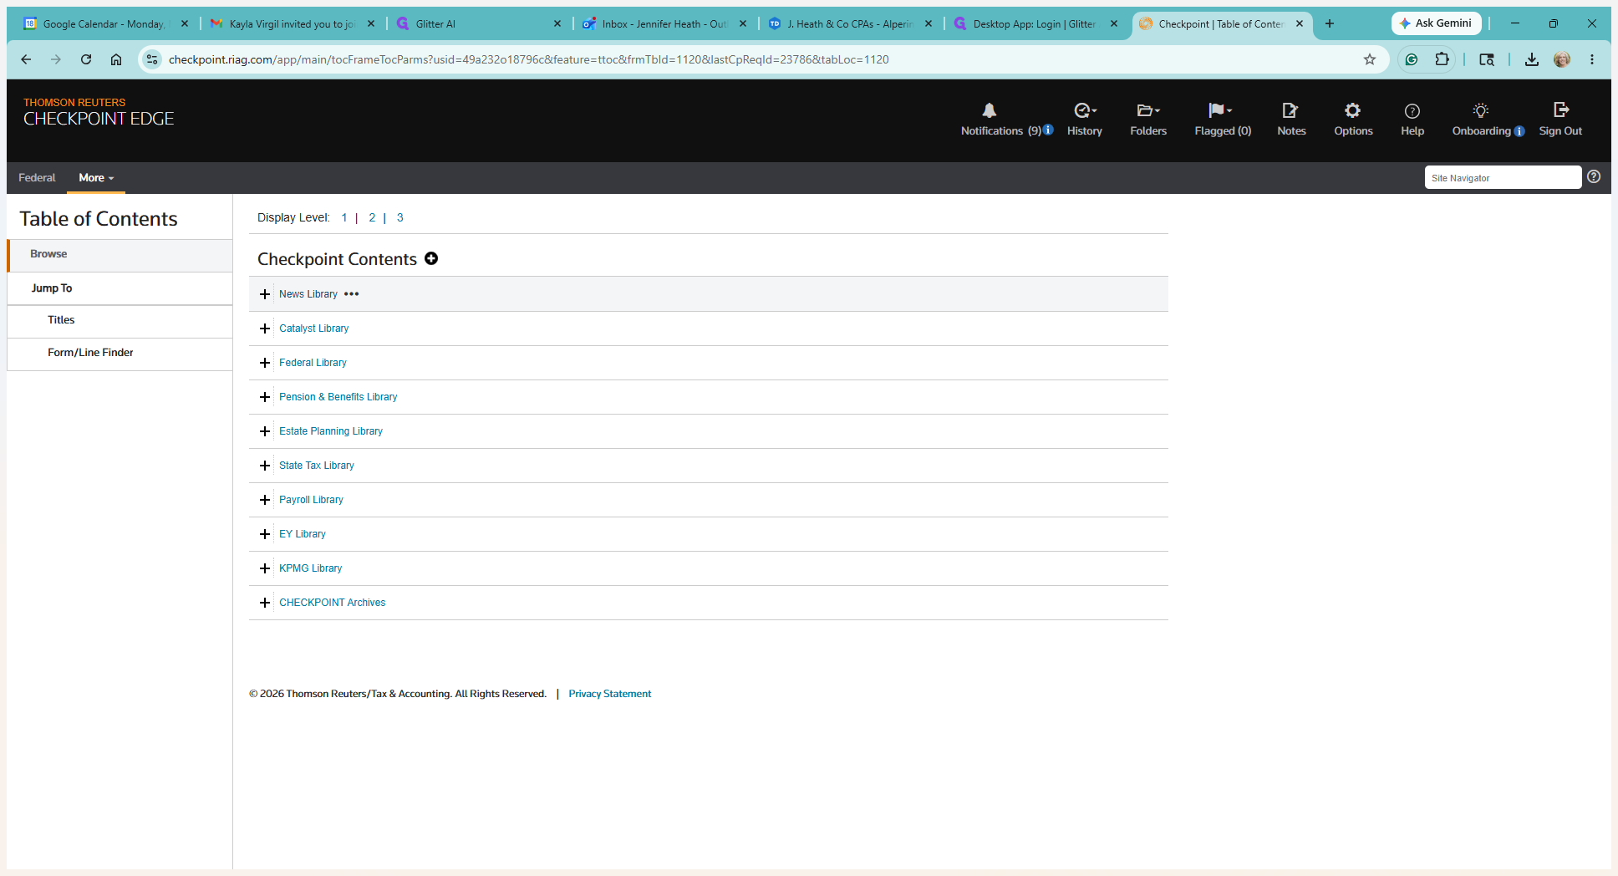
Task: Expand the Estate Planning Library node
Action: pos(265,431)
